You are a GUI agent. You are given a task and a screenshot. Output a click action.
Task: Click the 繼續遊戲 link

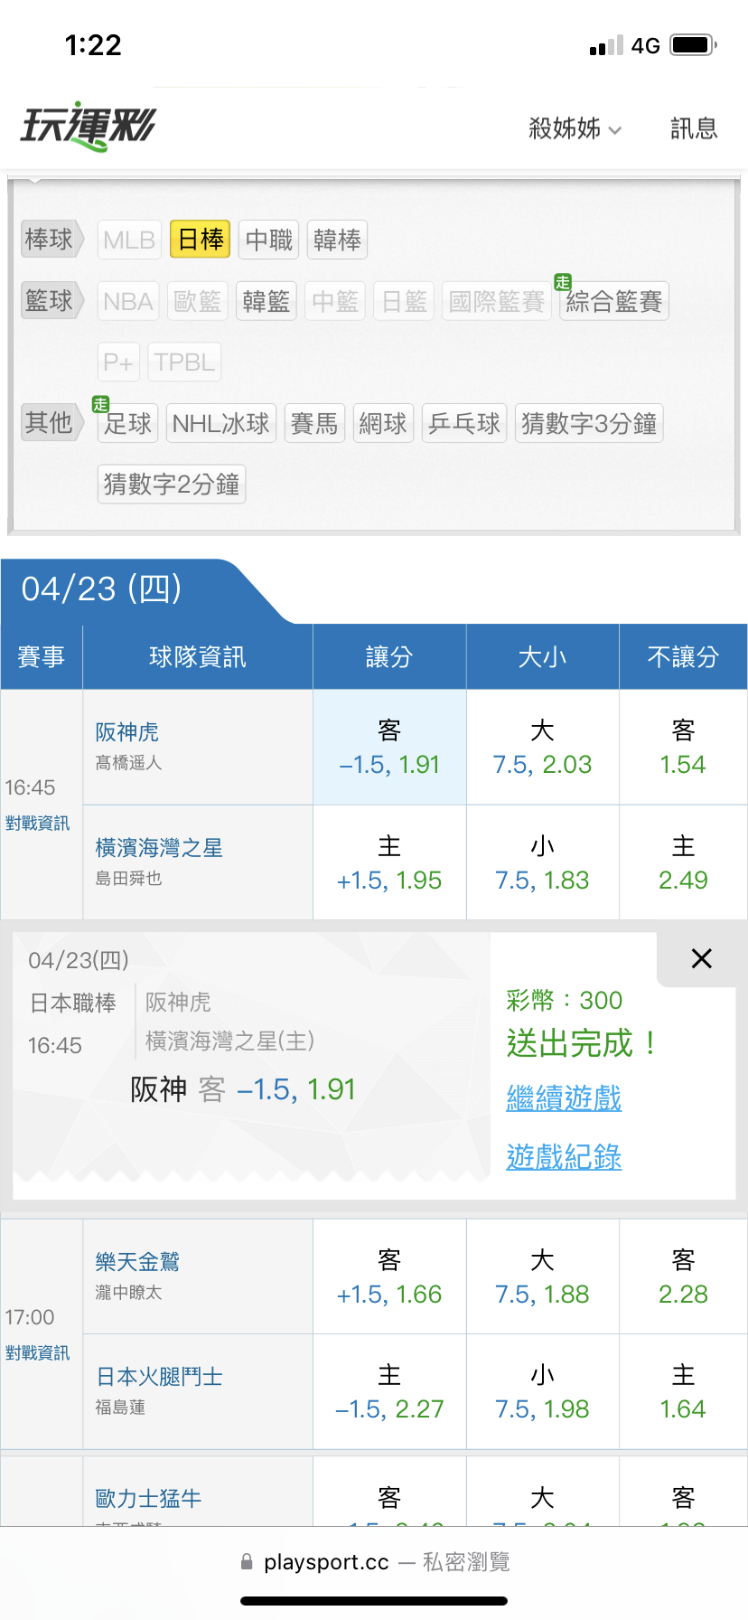coord(564,1098)
